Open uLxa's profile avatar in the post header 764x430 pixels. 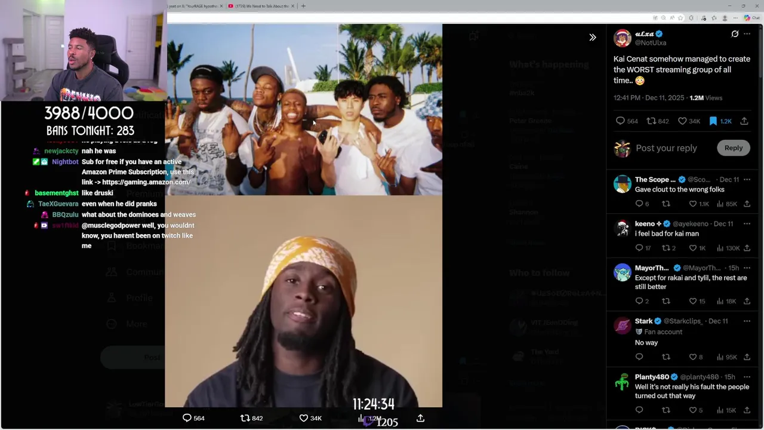coord(623,38)
